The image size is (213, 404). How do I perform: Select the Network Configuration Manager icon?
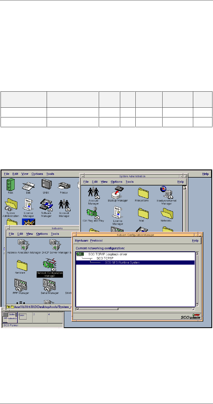[x=50, y=265]
